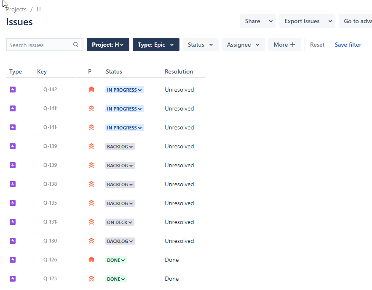This screenshot has height=290, width=372.
Task: Click the search magnifier icon
Action: click(76, 45)
